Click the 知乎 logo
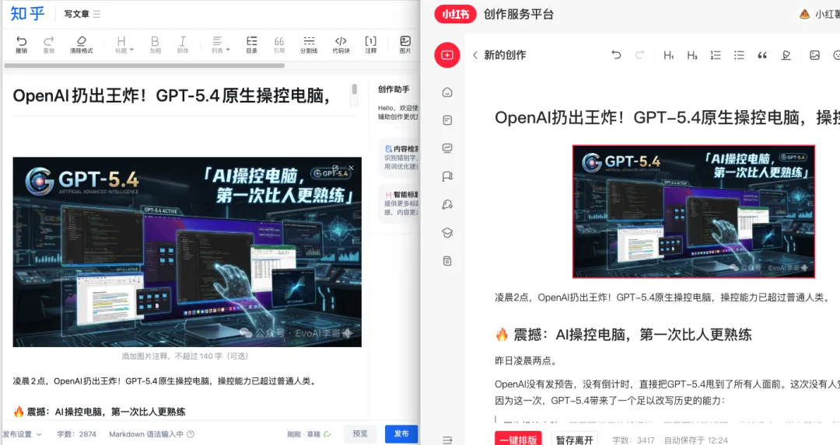The height and width of the screenshot is (445, 840). [x=27, y=13]
